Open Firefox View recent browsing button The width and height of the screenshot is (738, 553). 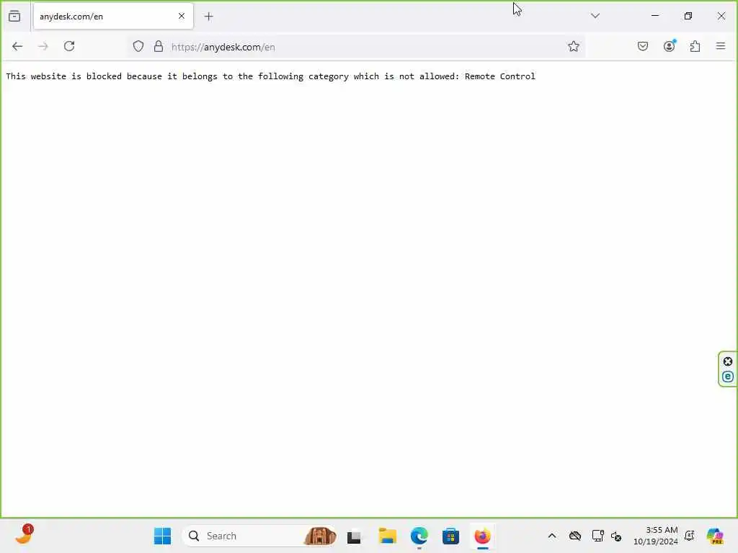[14, 16]
